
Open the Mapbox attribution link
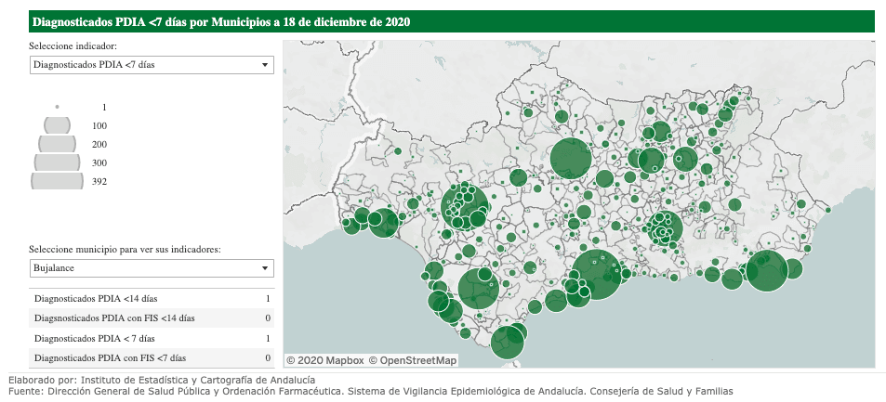pyautogui.click(x=325, y=360)
